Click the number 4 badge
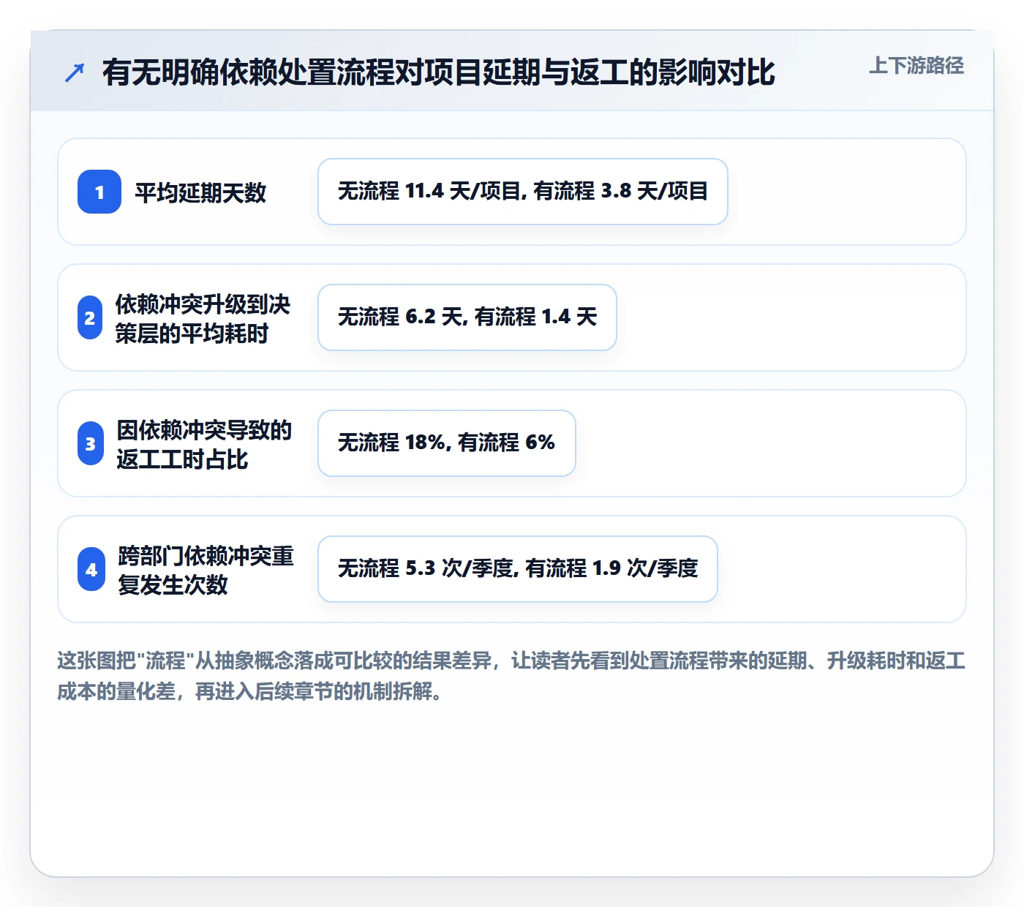This screenshot has width=1024, height=907. point(91,569)
